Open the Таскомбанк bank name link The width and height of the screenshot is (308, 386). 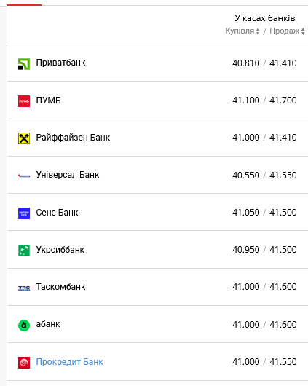click(60, 287)
